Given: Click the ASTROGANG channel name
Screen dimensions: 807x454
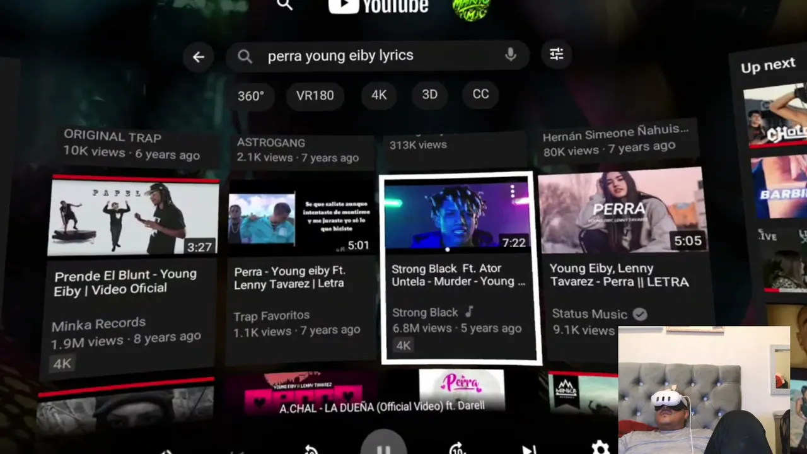Looking at the screenshot, I should [x=271, y=143].
